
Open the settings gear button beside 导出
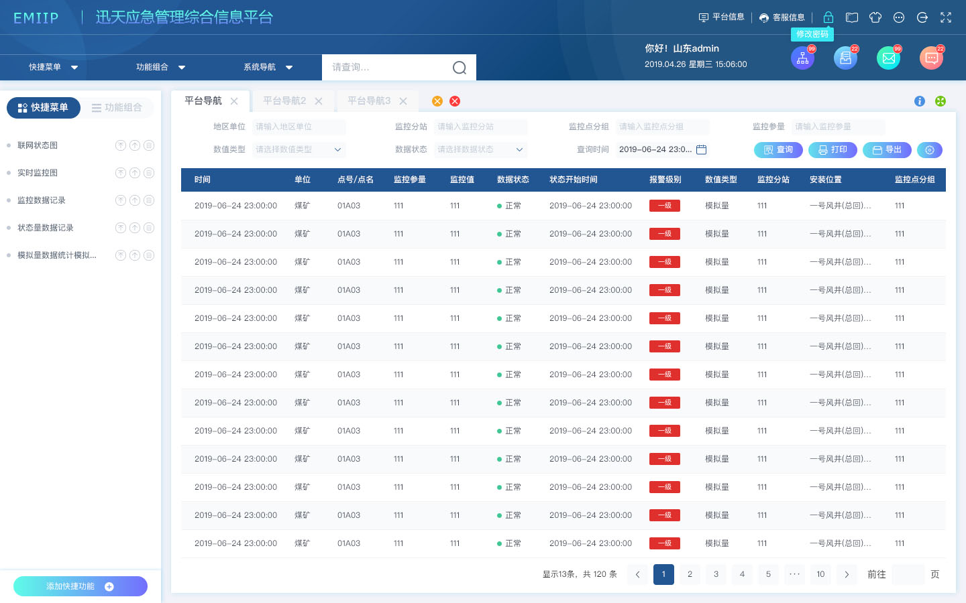click(930, 150)
